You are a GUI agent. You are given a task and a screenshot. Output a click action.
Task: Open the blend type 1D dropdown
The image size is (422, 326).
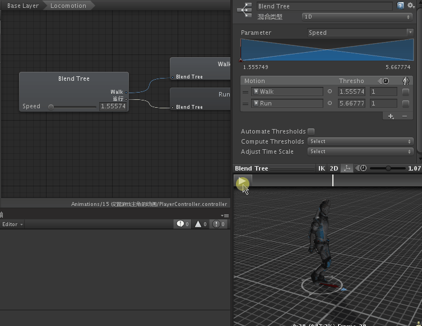tap(357, 17)
